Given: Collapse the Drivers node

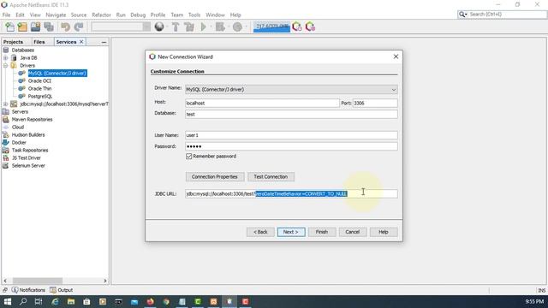Looking at the screenshot, I should (x=6, y=65).
